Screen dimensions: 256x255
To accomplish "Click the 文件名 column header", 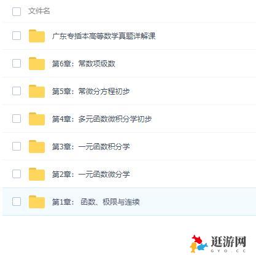I will tap(39, 11).
